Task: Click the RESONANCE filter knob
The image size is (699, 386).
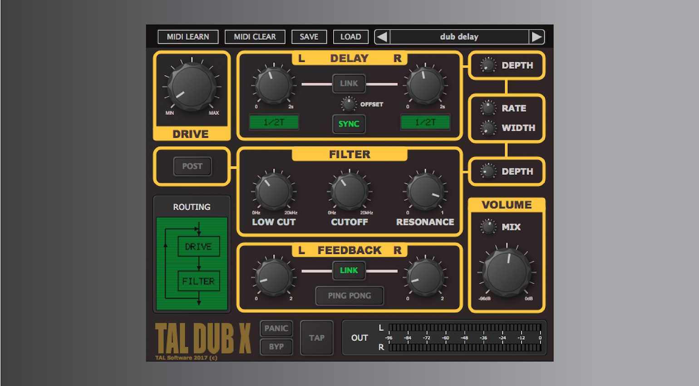Action: click(425, 191)
